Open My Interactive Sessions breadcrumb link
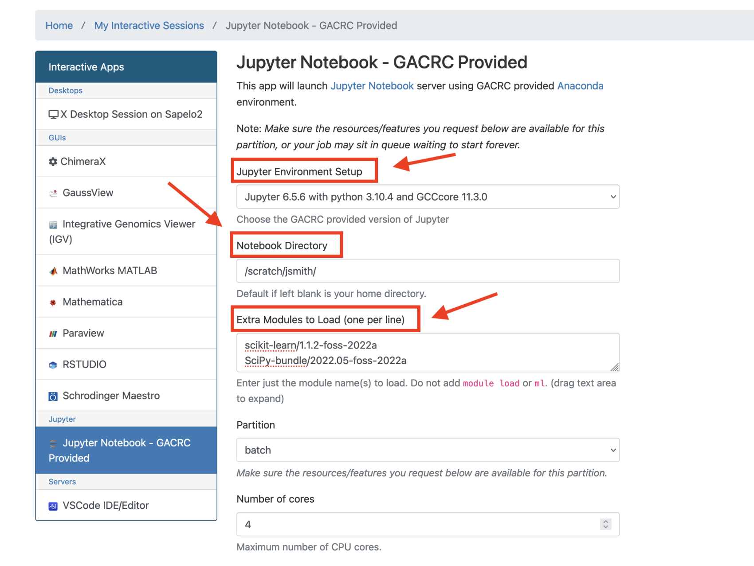Viewport: 754px width, 566px height. [x=149, y=25]
